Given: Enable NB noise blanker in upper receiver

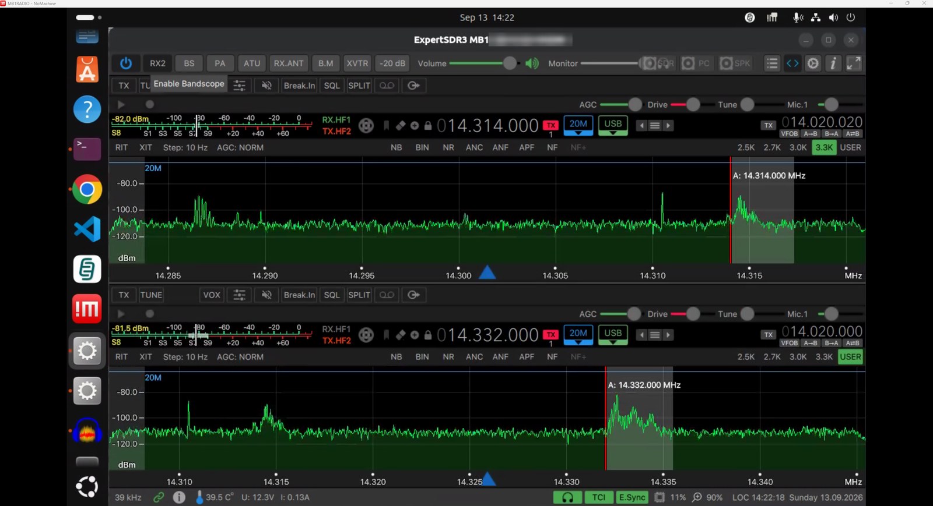Looking at the screenshot, I should 397,147.
